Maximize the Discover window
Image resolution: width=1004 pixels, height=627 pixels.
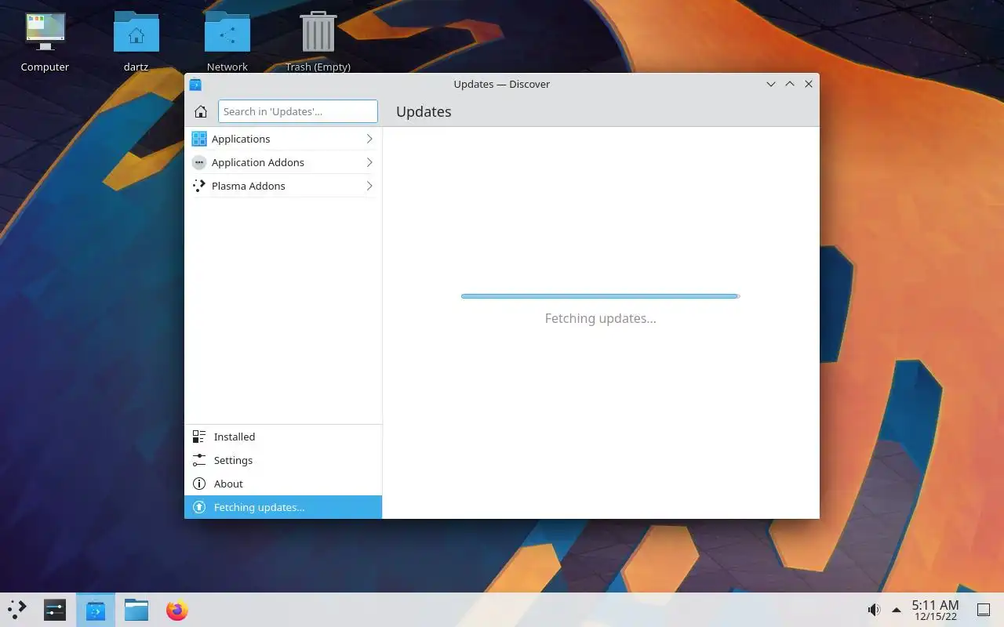790,84
